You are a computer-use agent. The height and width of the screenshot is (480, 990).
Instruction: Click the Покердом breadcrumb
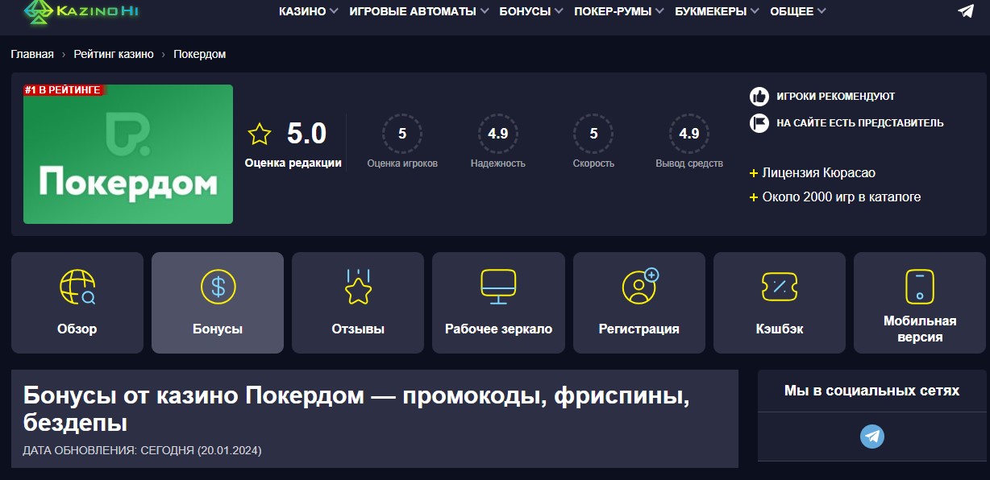click(x=200, y=54)
